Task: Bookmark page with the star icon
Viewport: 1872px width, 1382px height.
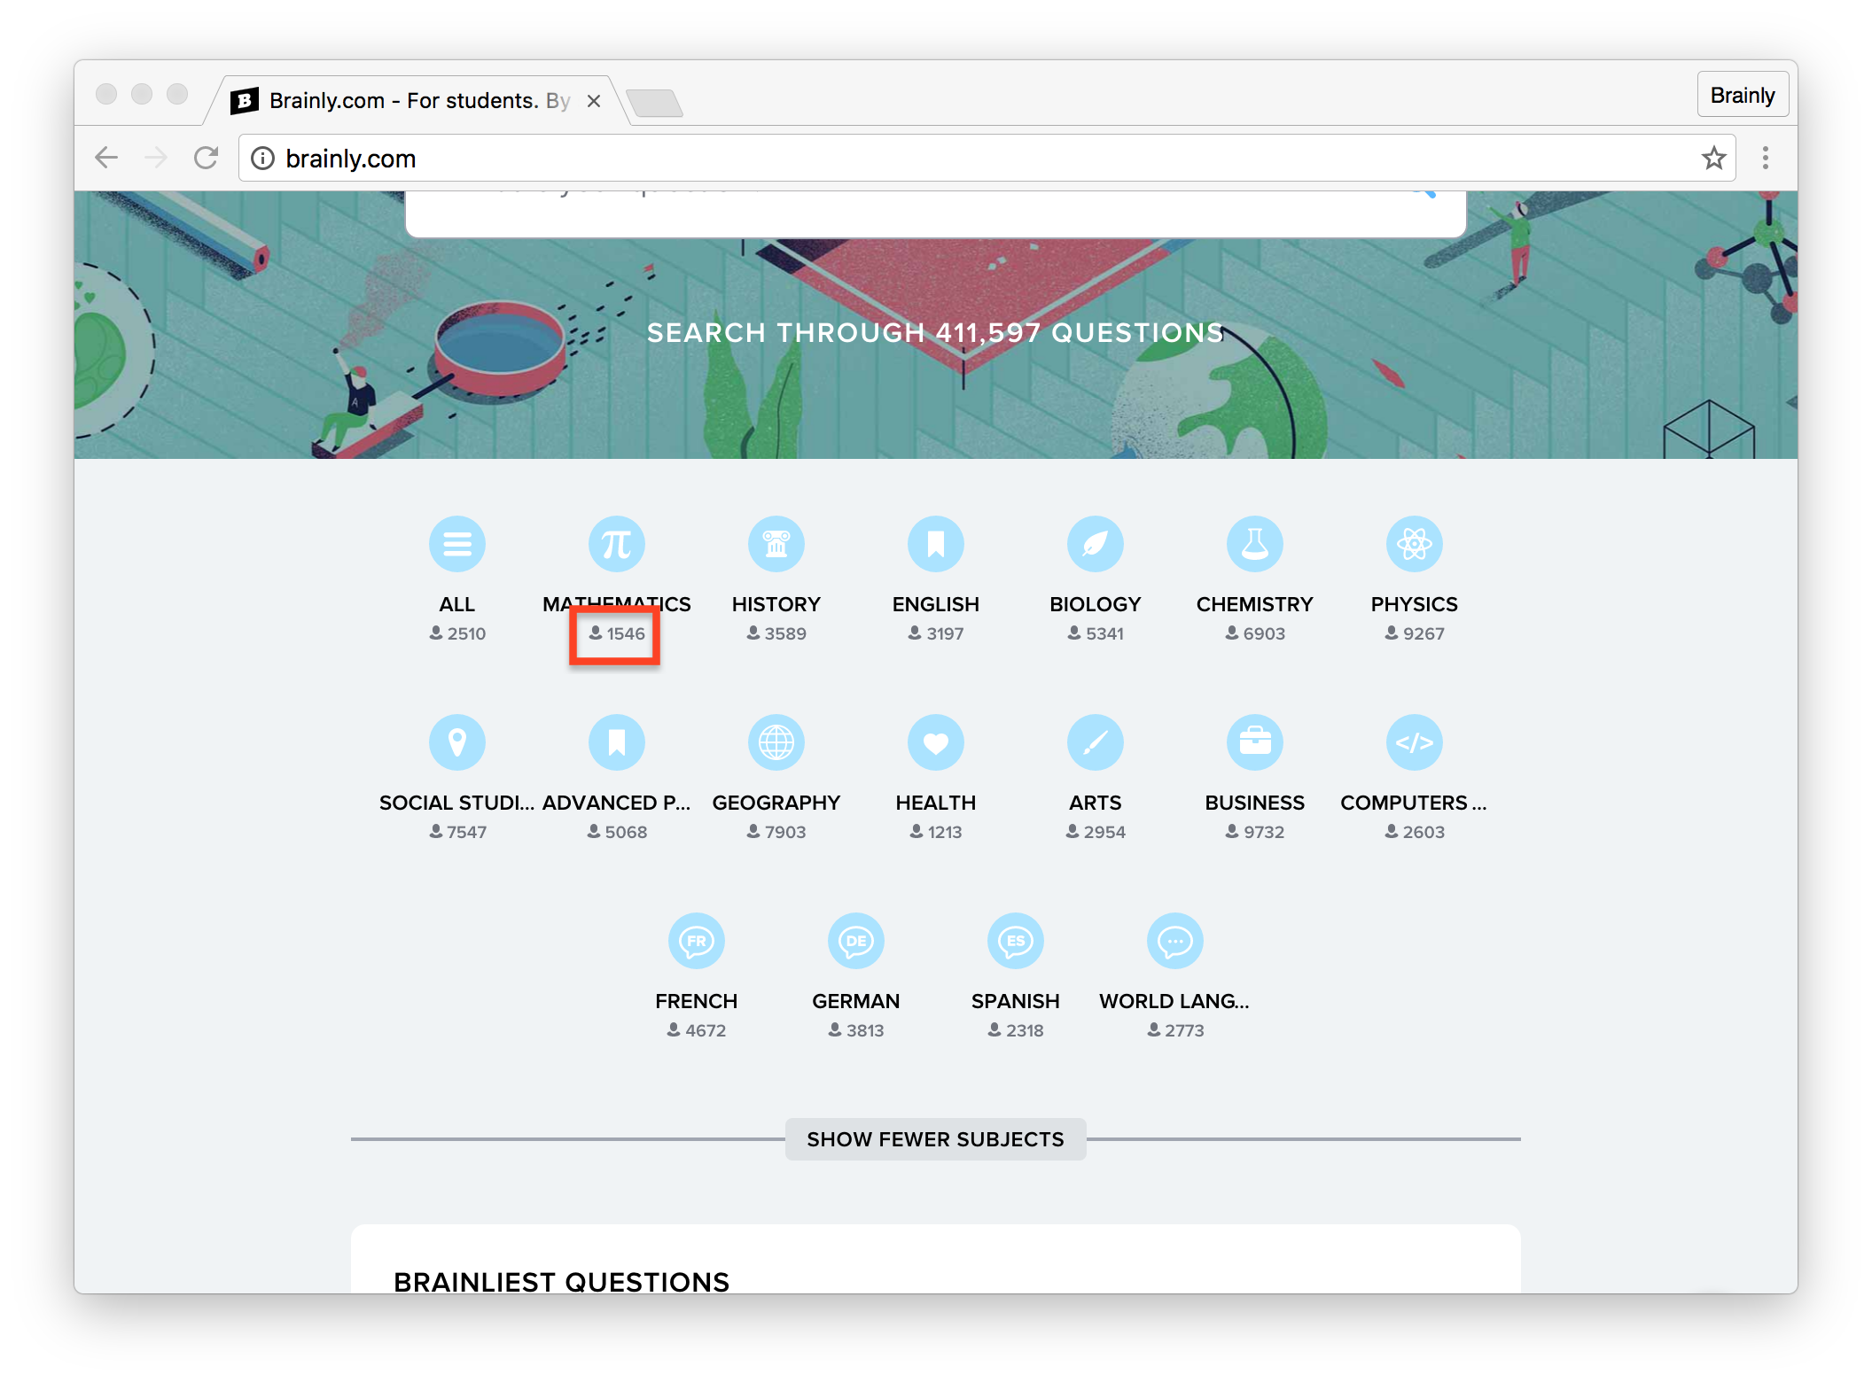Action: [1713, 159]
